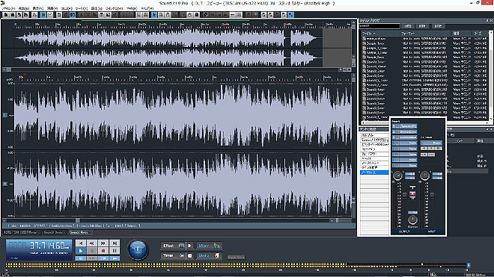Open the Timer button
The height and width of the screenshot is (277, 494).
click(x=173, y=255)
